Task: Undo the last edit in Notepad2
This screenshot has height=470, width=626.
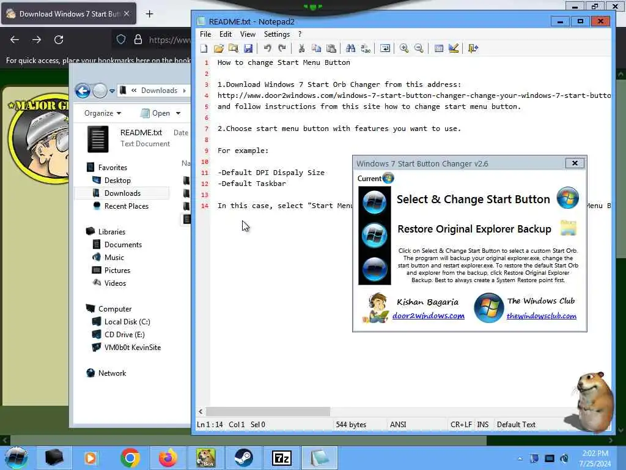Action: click(x=267, y=48)
